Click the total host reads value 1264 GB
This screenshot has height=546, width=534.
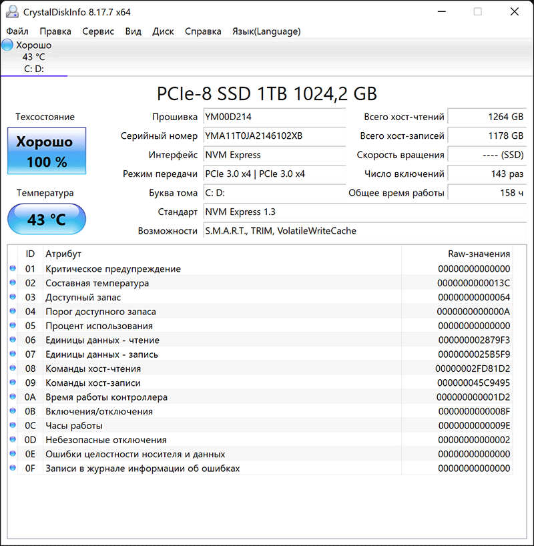[x=487, y=117]
